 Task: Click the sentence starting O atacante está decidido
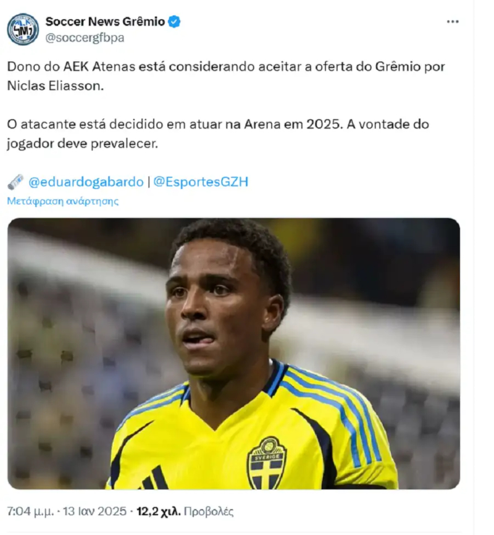tap(217, 133)
